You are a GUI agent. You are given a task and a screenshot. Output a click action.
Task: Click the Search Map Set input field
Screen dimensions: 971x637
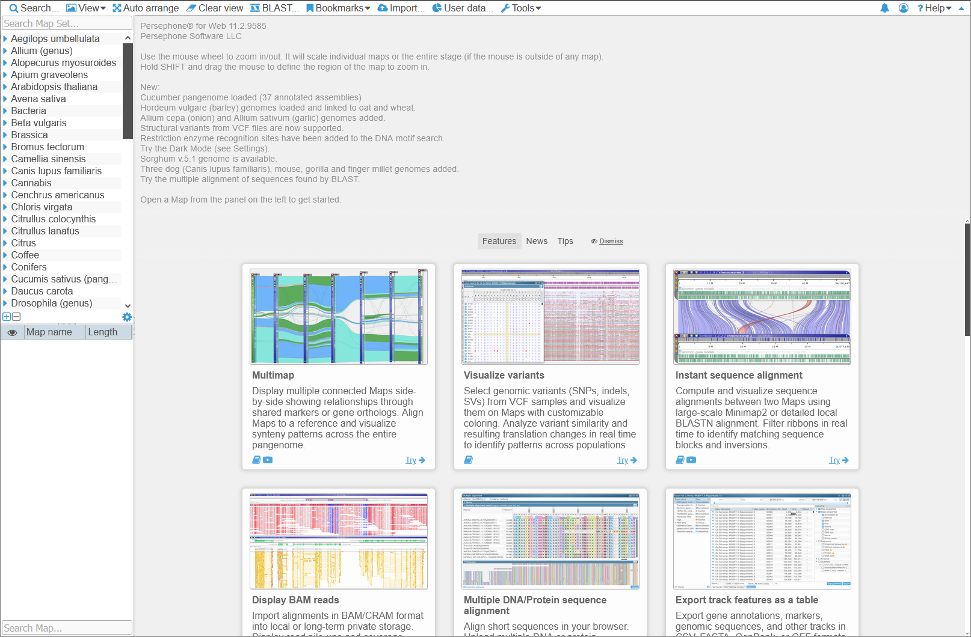[66, 23]
